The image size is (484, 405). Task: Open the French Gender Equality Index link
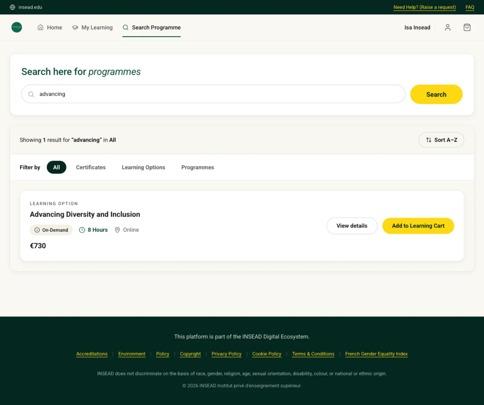click(x=376, y=354)
